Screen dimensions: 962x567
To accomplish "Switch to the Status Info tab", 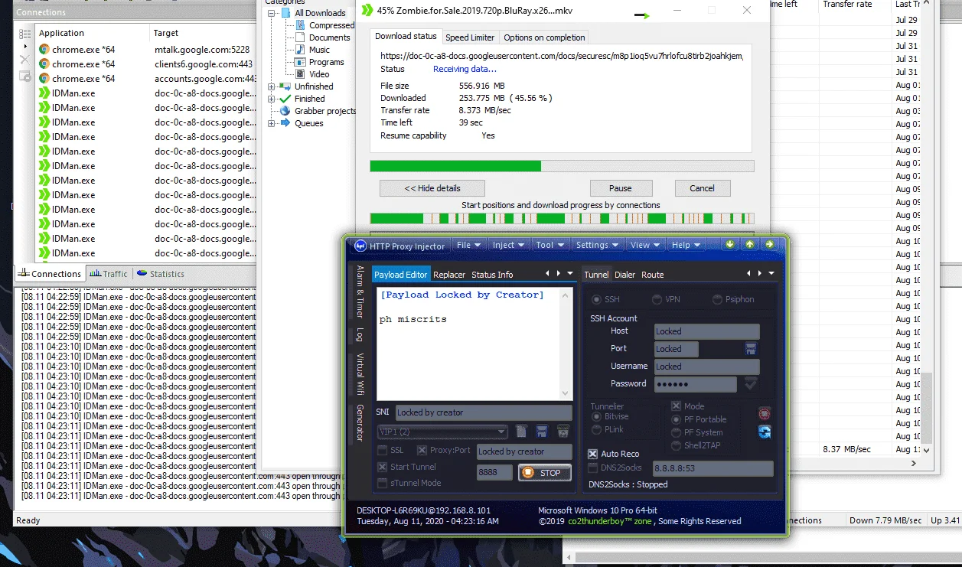I will click(x=492, y=275).
